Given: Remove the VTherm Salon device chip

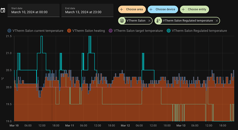Looking at the screenshot, I should (149, 21).
